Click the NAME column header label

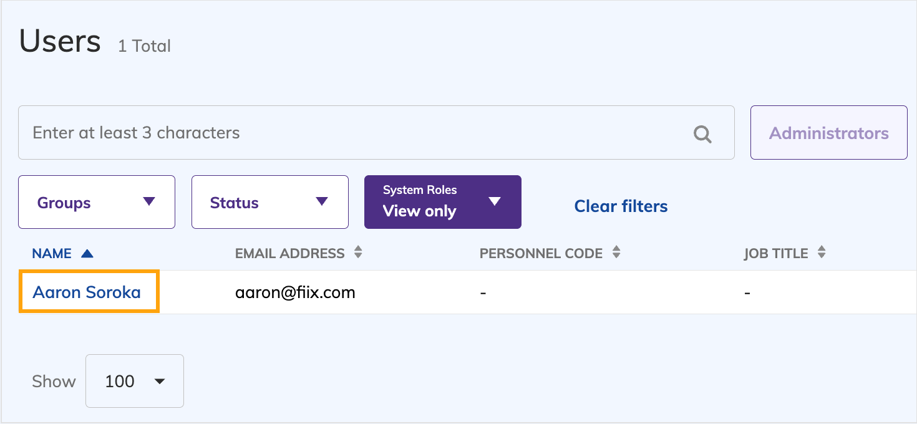coord(52,254)
